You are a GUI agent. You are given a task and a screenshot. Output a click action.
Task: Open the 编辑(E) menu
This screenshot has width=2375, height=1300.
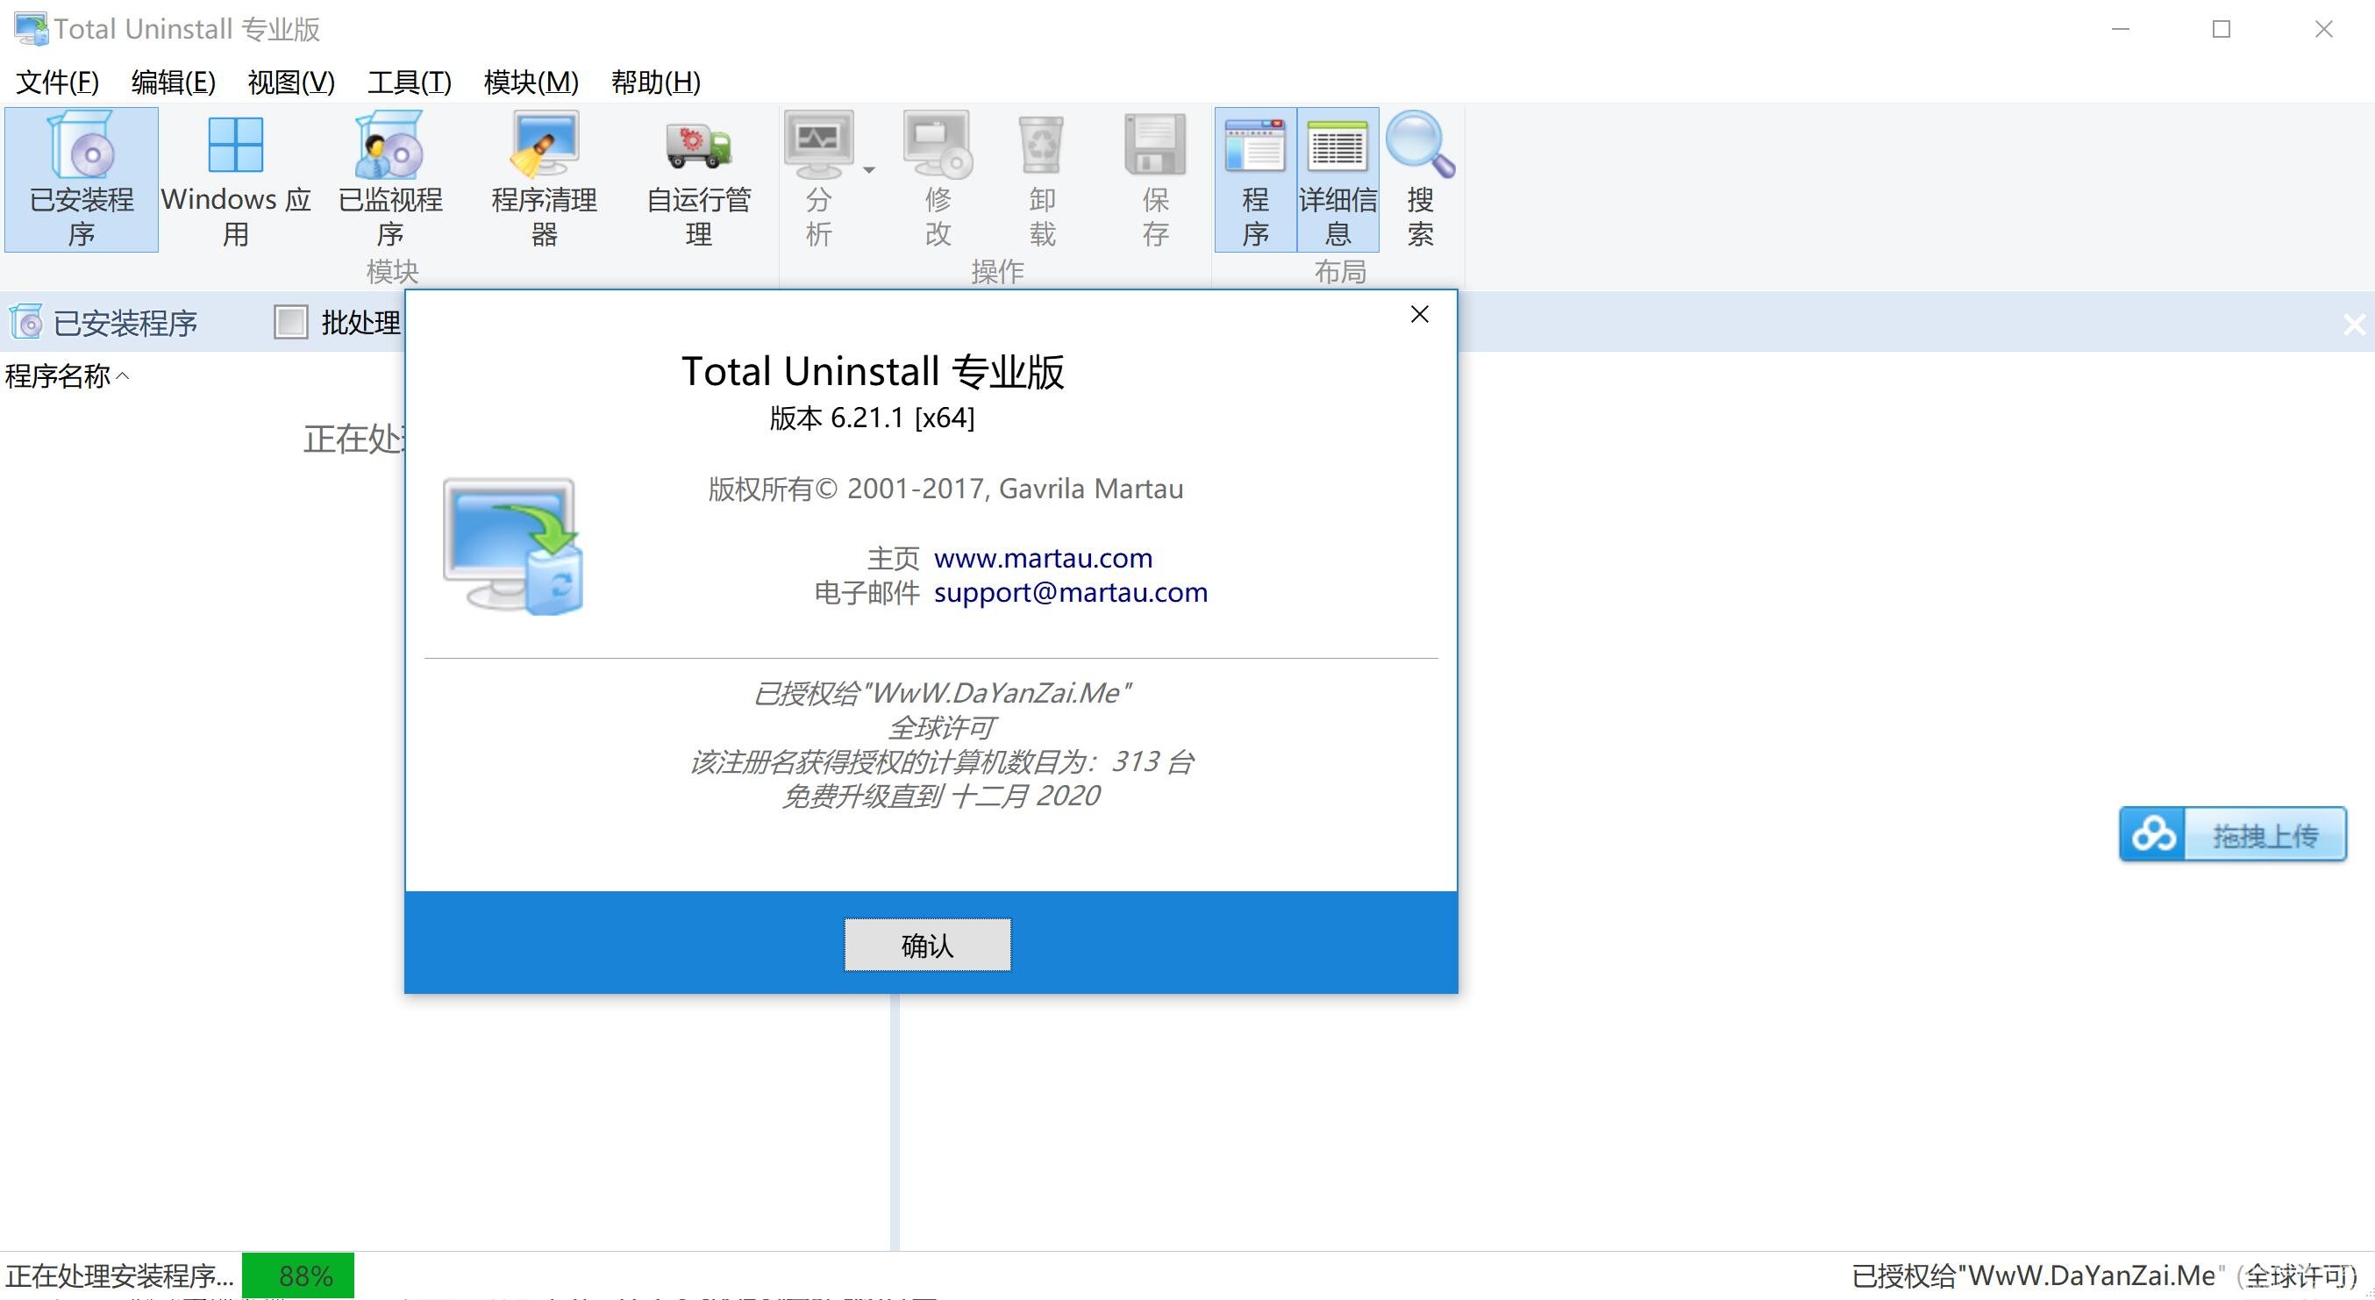click(x=174, y=82)
